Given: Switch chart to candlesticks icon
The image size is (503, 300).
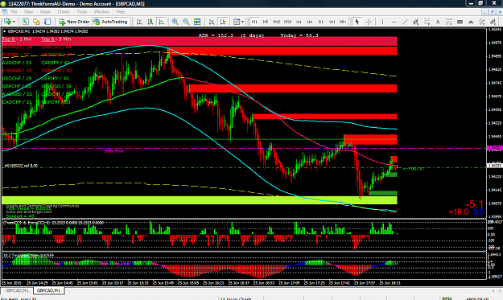Looking at the screenshot, I should (150, 22).
